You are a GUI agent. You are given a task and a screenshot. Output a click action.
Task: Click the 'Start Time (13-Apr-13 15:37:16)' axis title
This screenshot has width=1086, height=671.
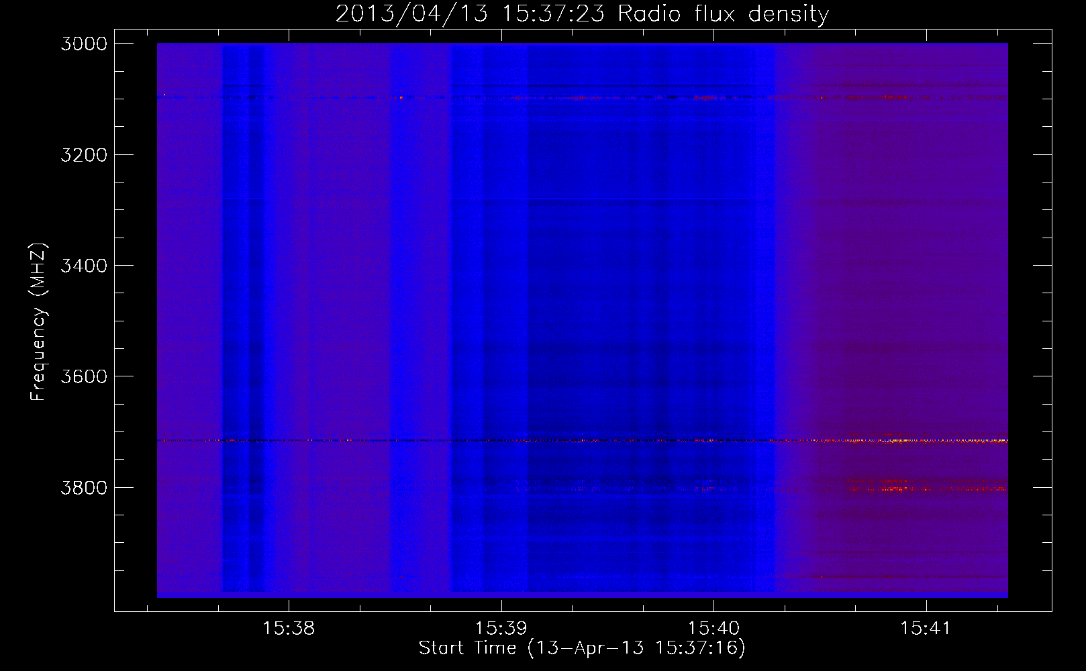582,648
